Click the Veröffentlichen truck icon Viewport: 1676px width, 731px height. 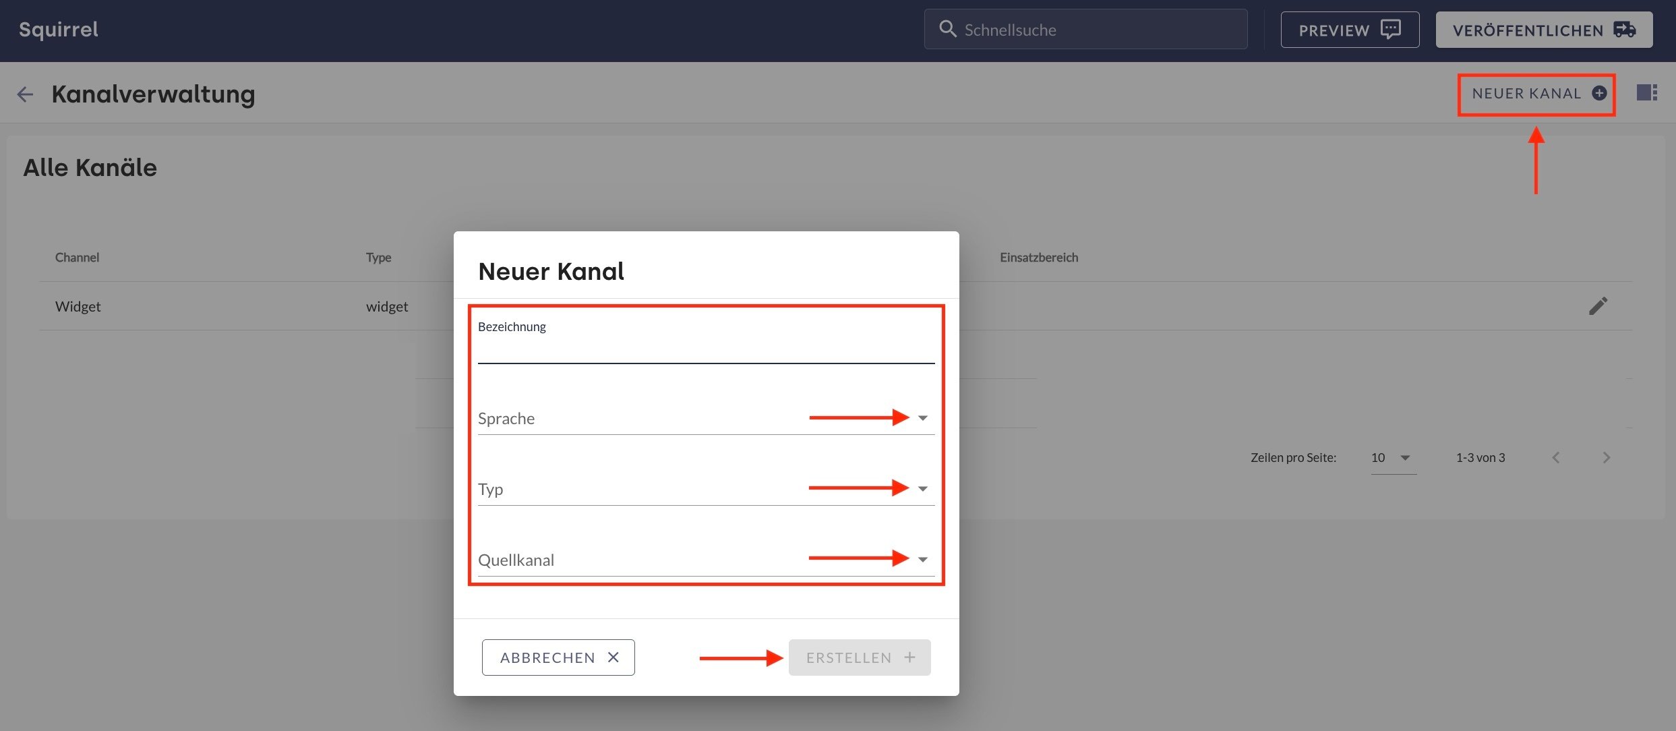[x=1624, y=30]
